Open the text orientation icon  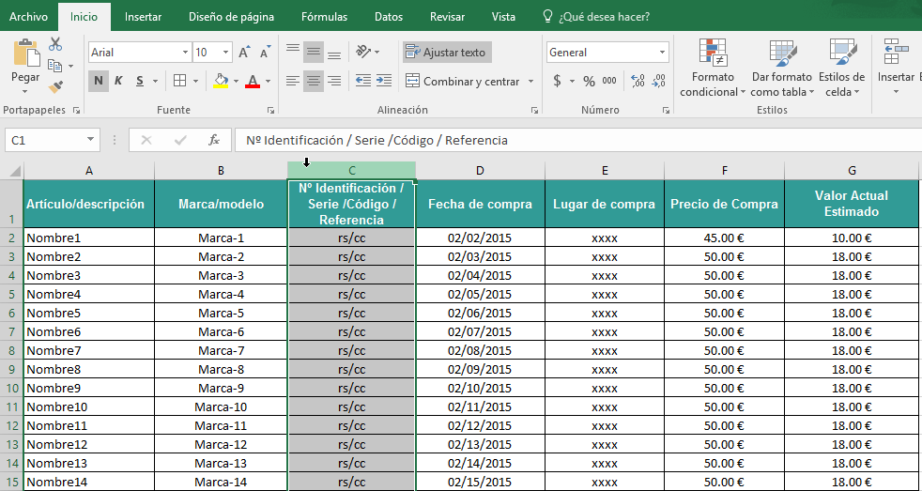pos(363,52)
